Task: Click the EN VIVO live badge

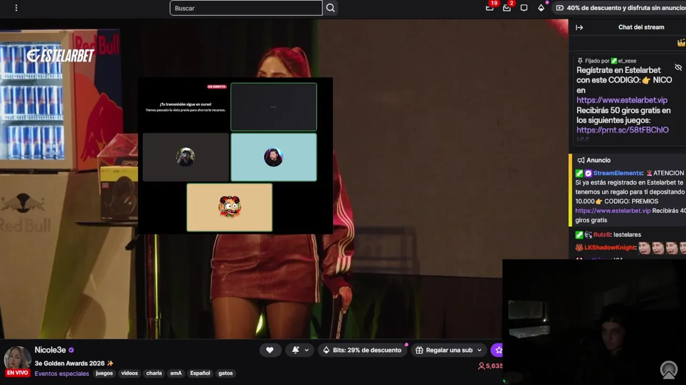Action: 18,373
